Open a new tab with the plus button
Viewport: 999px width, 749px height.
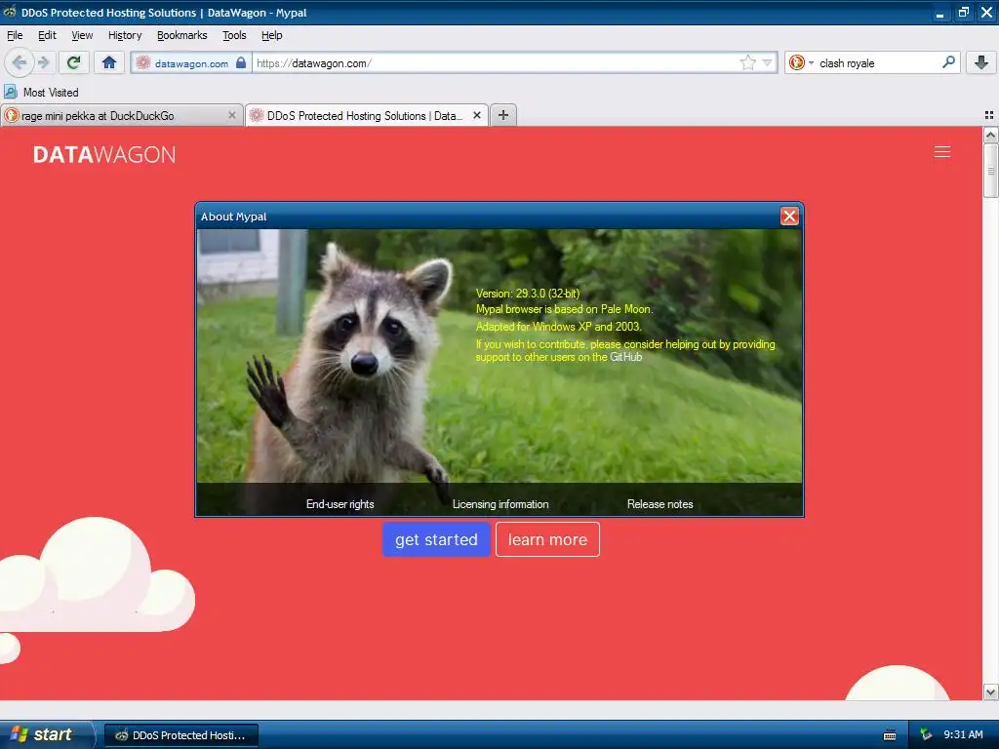coord(503,115)
